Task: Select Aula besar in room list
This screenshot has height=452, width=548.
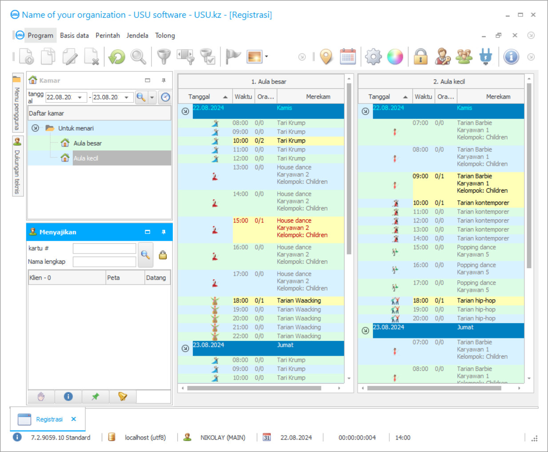Action: point(88,143)
